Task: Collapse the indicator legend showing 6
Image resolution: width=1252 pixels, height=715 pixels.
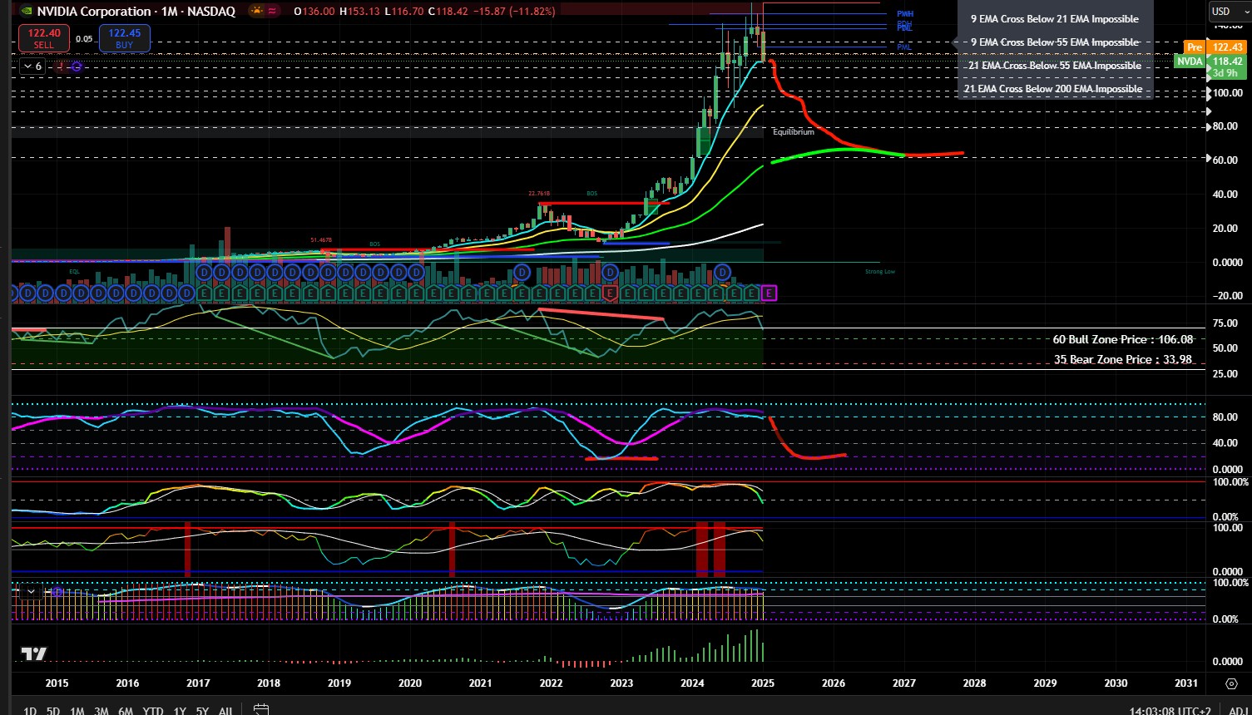Action: pos(32,67)
